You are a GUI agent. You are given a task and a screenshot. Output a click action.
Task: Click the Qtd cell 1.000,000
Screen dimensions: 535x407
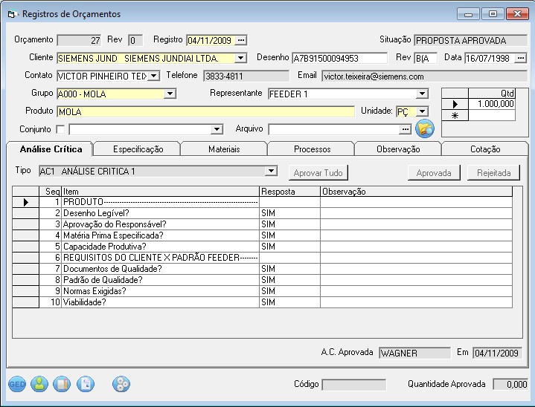pyautogui.click(x=492, y=104)
